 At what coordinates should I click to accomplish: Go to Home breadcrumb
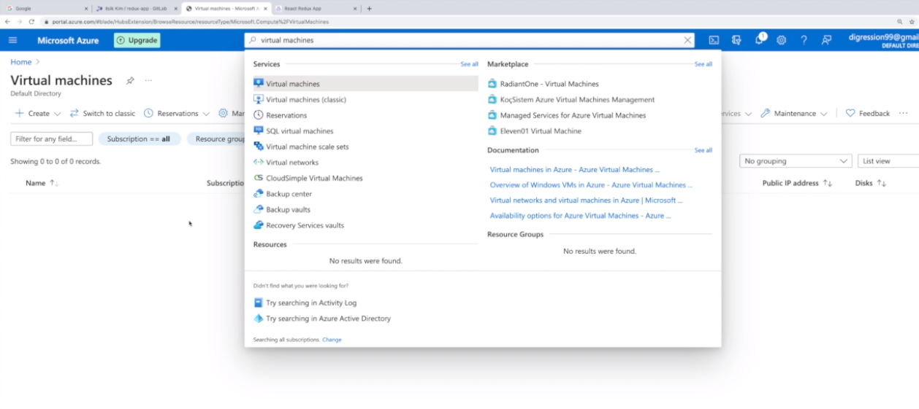point(20,62)
